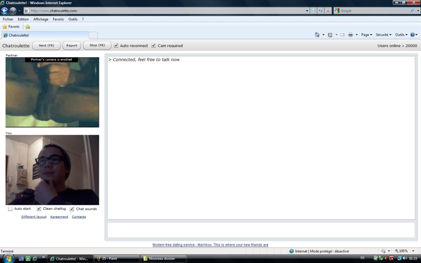421x263 pixels.
Task: Open the Outils command bar dropdown
Action: 401,35
